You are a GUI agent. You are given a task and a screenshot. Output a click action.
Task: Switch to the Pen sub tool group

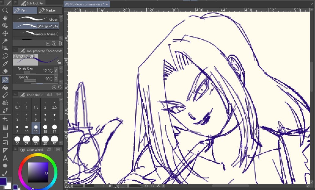point(25,10)
